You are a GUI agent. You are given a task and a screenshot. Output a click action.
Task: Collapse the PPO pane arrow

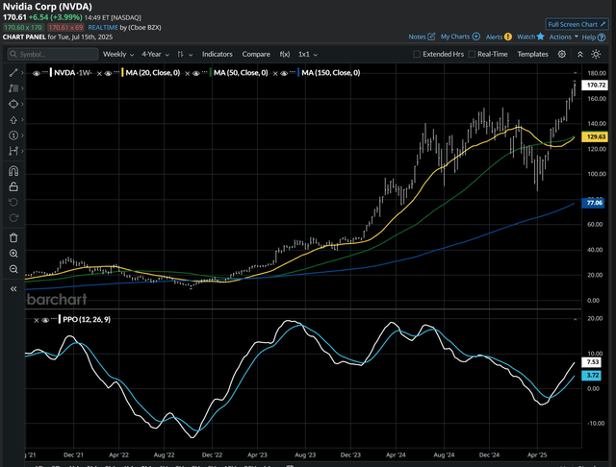pyautogui.click(x=576, y=320)
